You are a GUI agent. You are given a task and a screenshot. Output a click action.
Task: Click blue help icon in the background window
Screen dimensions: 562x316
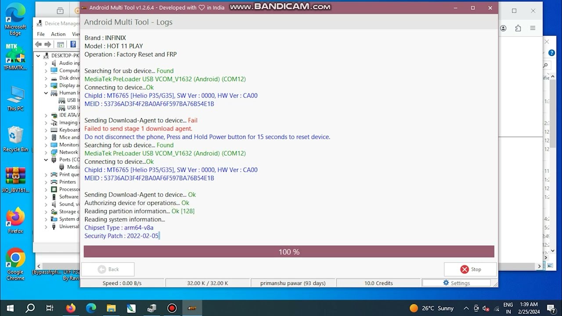click(x=551, y=53)
